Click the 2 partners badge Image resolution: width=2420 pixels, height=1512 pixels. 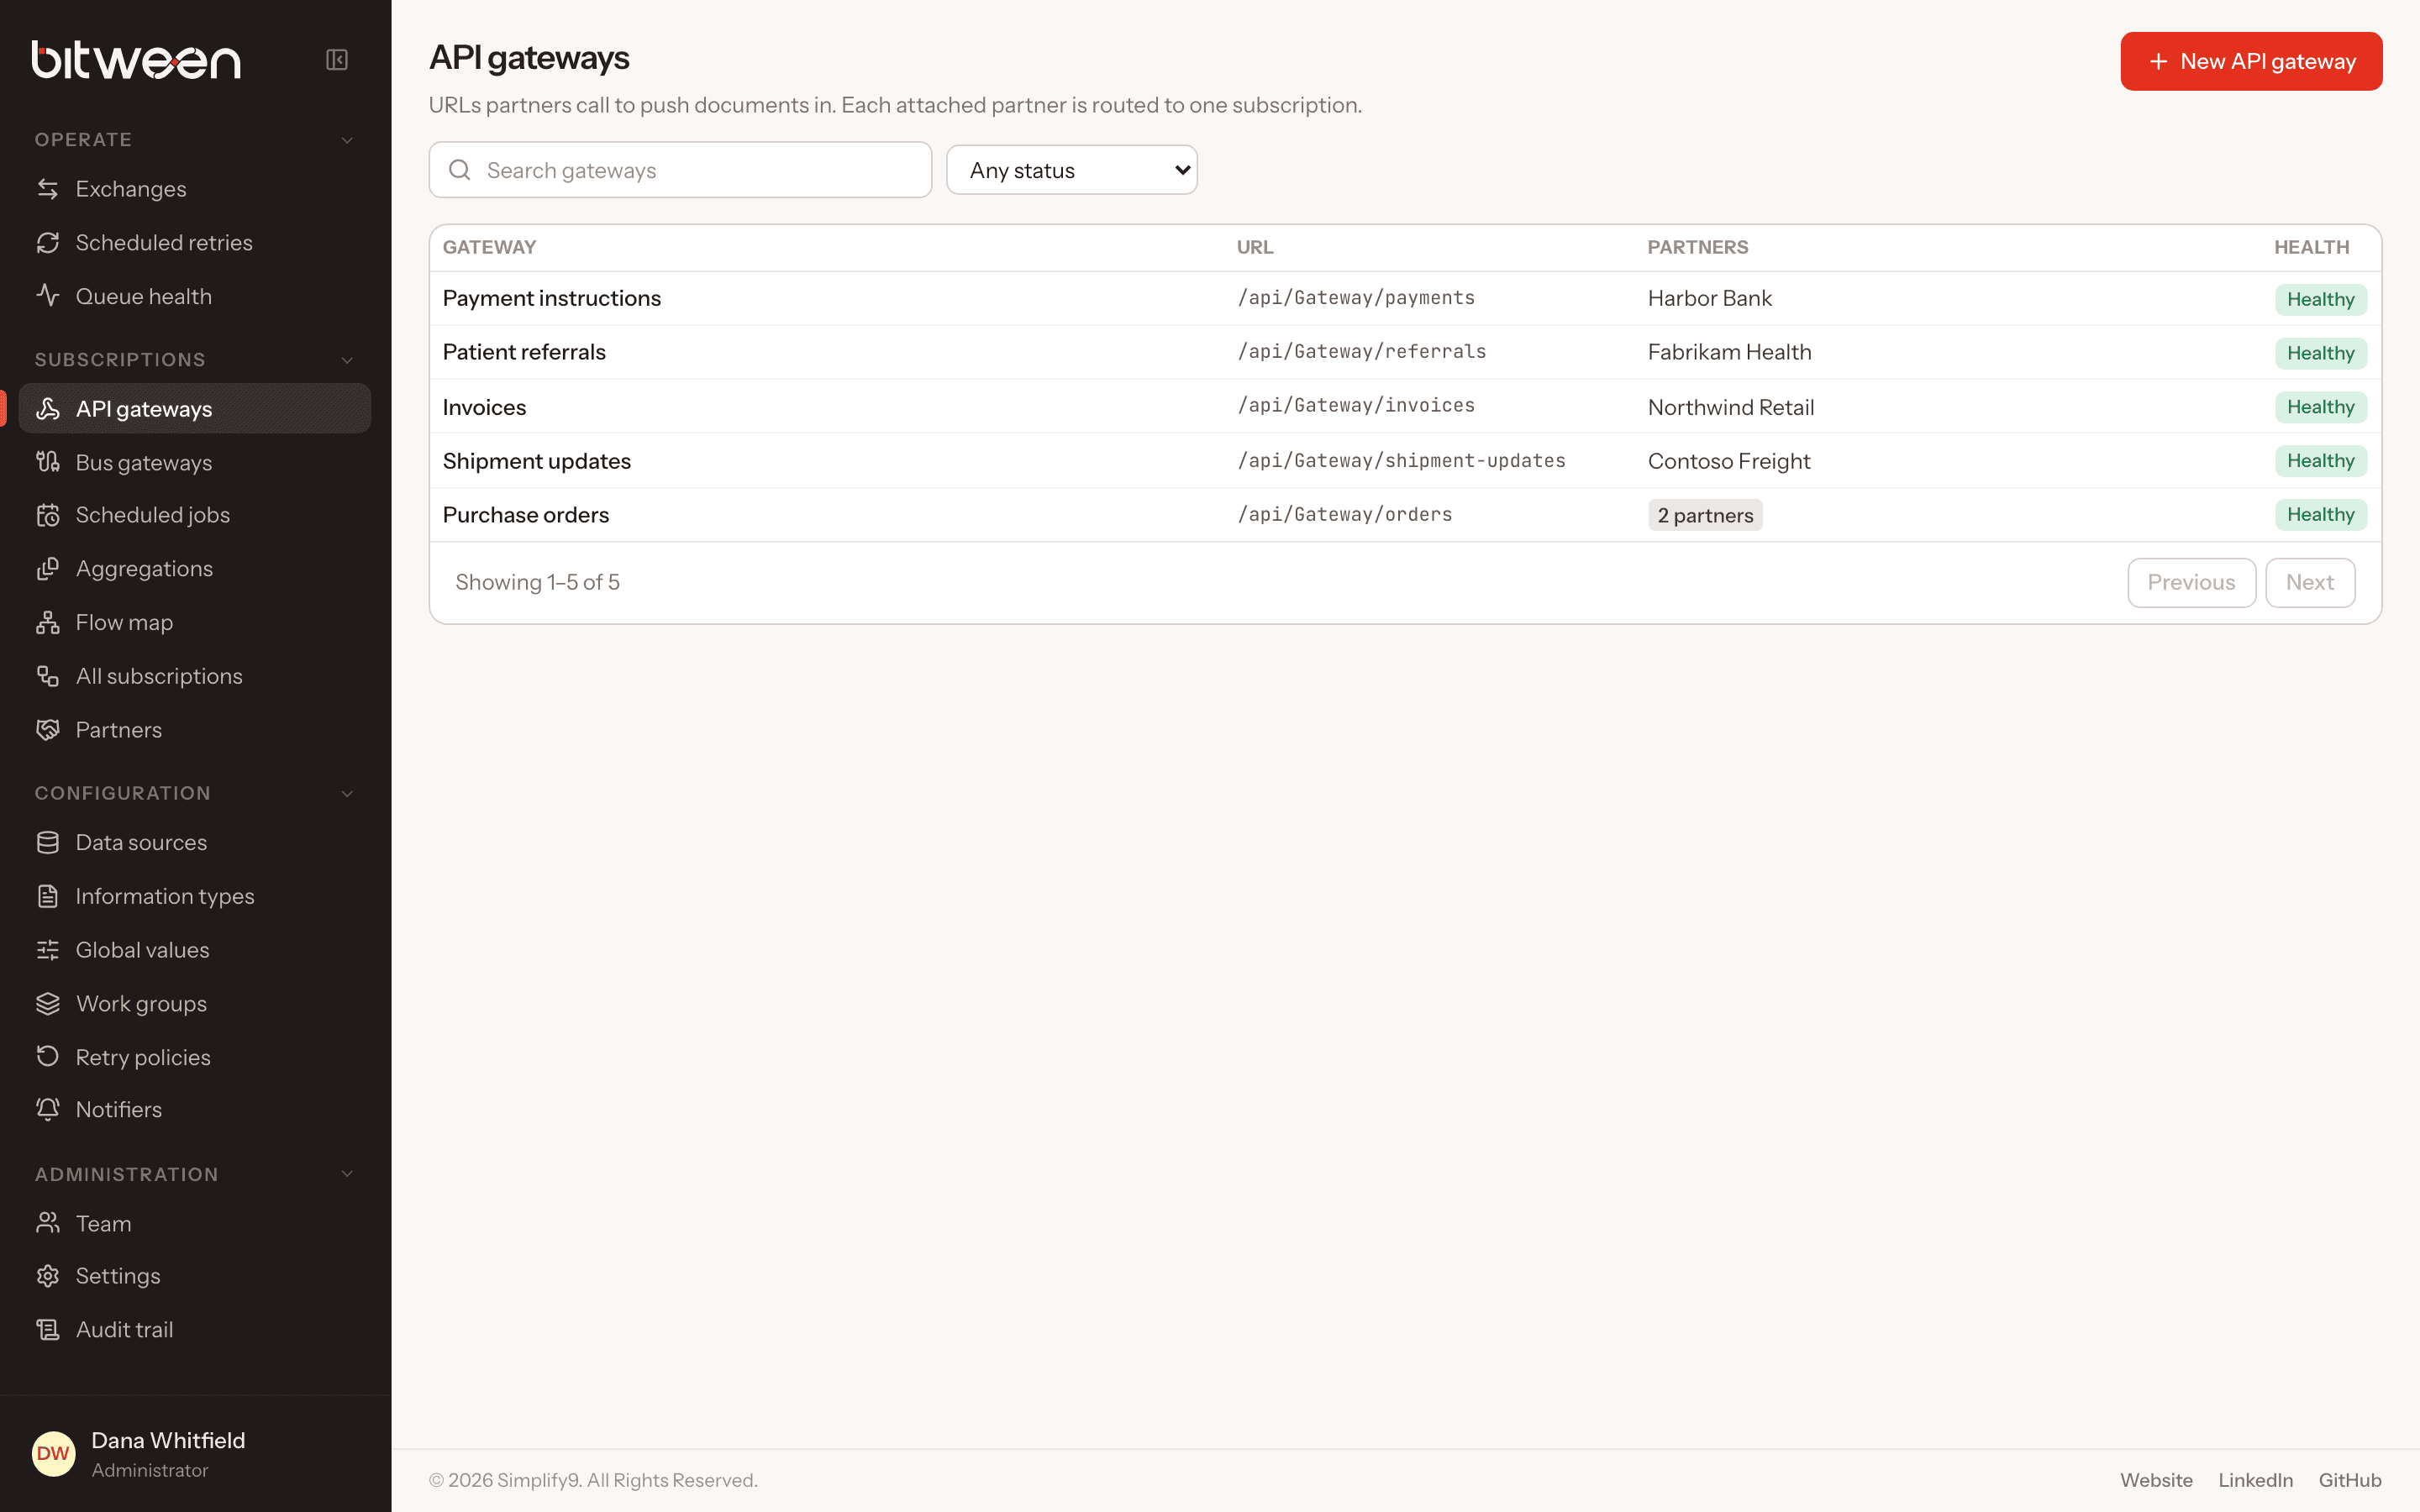(1705, 515)
